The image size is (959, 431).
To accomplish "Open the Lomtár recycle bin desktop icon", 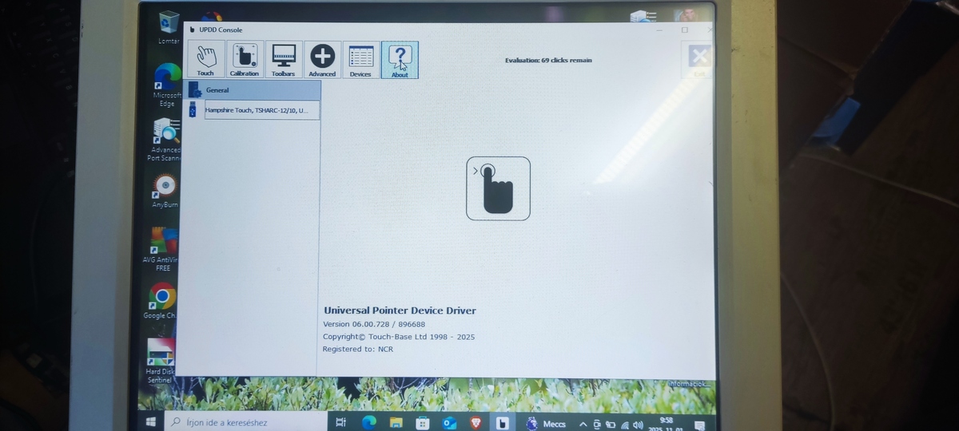I will tap(168, 28).
